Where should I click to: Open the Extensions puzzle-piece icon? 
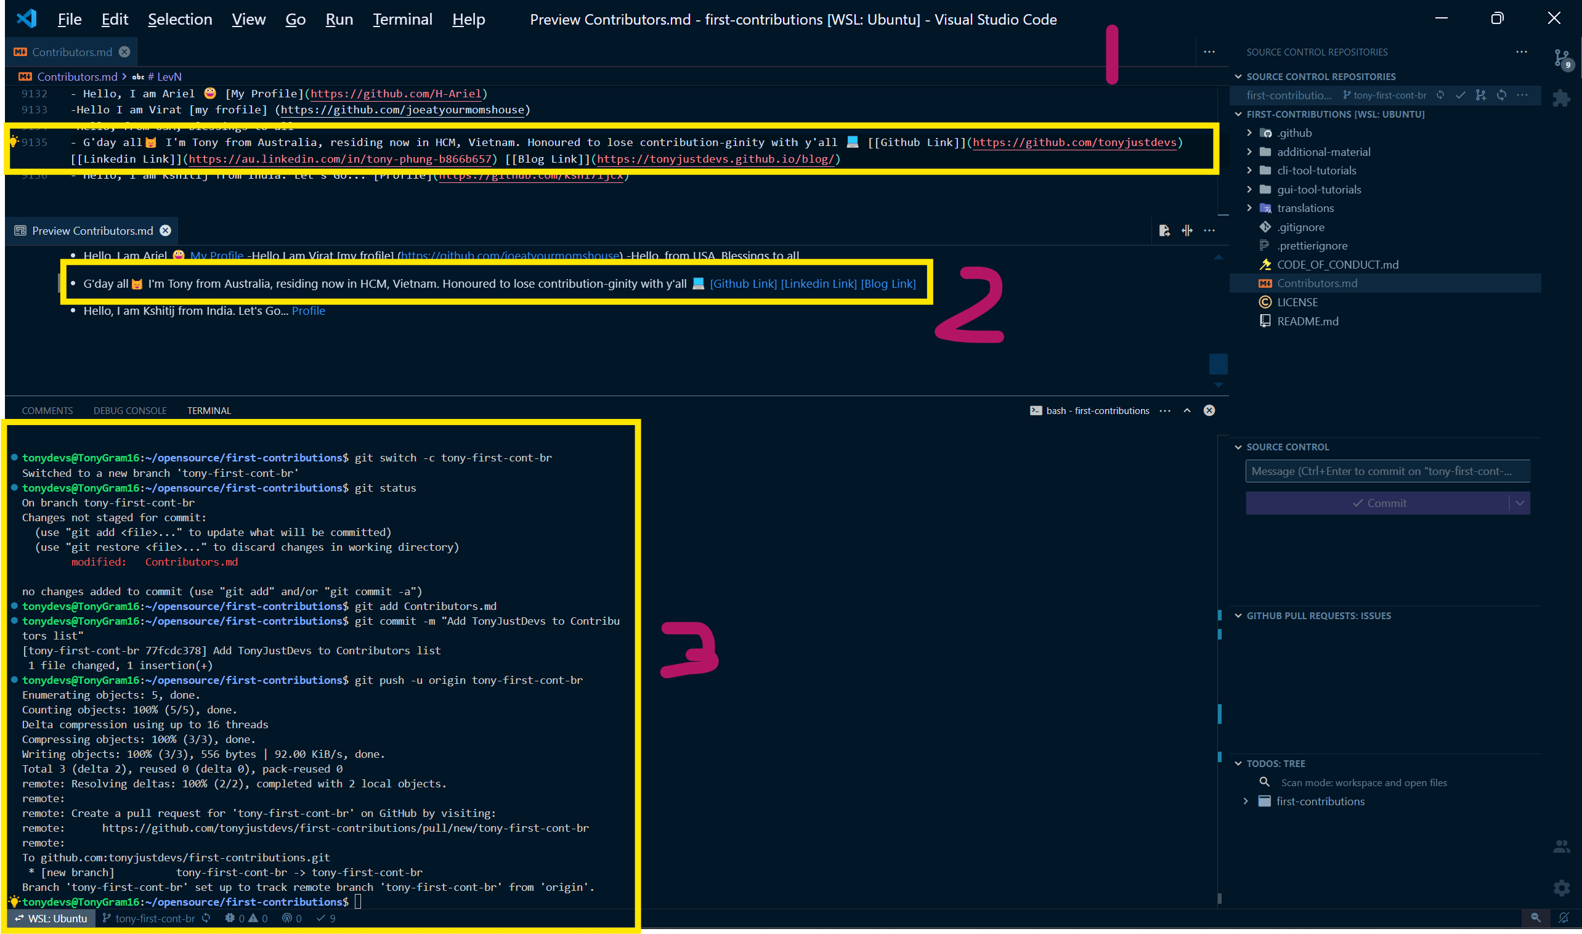click(x=1561, y=99)
